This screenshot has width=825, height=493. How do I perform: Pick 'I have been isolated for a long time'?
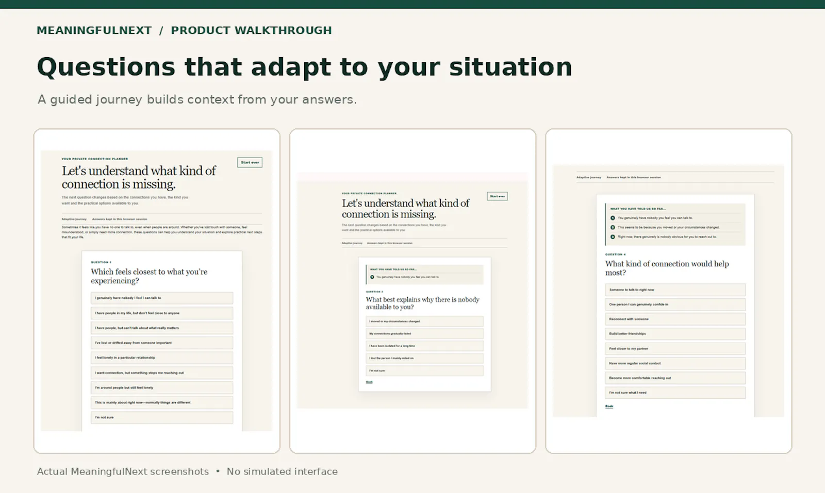[x=425, y=346]
